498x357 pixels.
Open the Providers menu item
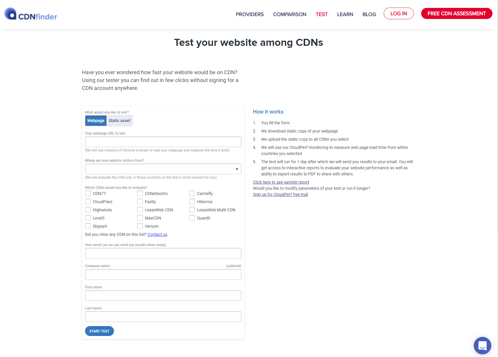(250, 14)
